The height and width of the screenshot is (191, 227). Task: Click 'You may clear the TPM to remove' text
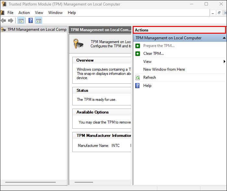[105, 122]
